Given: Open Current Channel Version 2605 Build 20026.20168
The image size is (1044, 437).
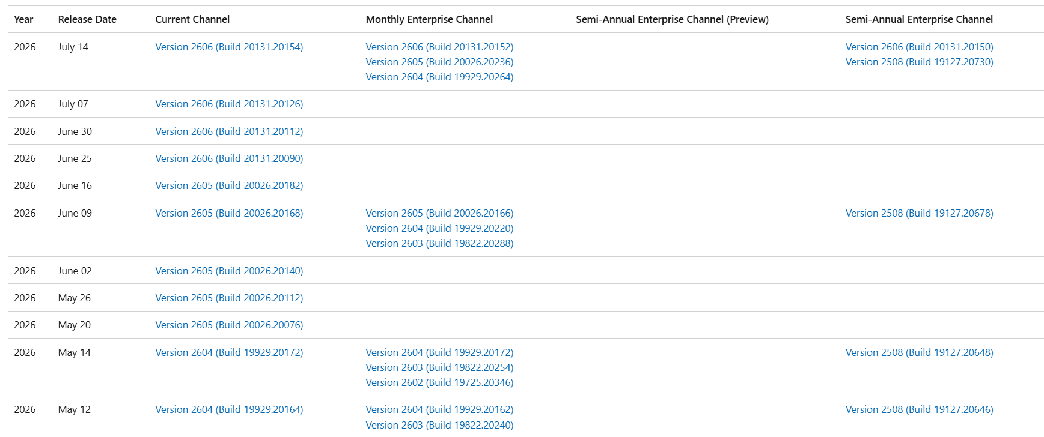Looking at the screenshot, I should tap(229, 213).
